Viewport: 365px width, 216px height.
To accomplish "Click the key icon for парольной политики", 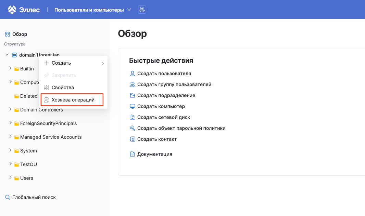I will pyautogui.click(x=133, y=128).
